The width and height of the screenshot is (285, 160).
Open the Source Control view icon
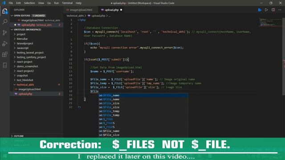[5, 32]
